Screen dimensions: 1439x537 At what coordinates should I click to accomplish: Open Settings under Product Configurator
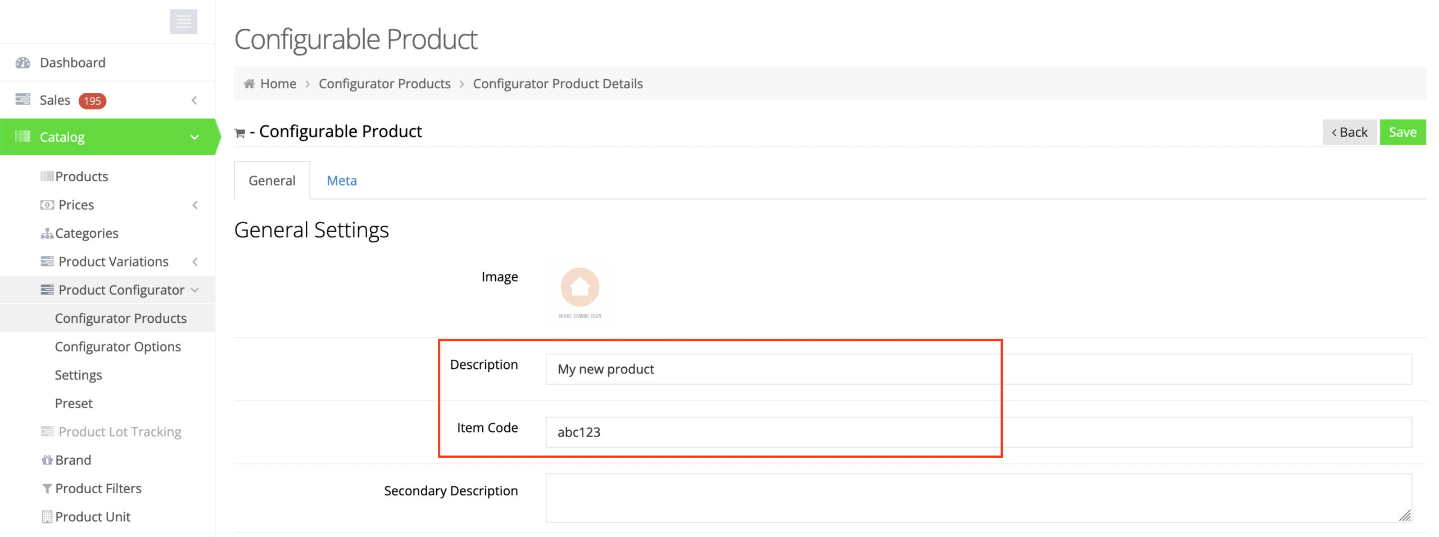pos(78,375)
